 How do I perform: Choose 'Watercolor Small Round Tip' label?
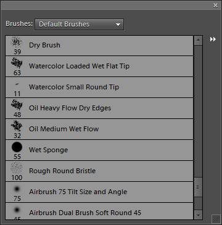click(x=74, y=87)
